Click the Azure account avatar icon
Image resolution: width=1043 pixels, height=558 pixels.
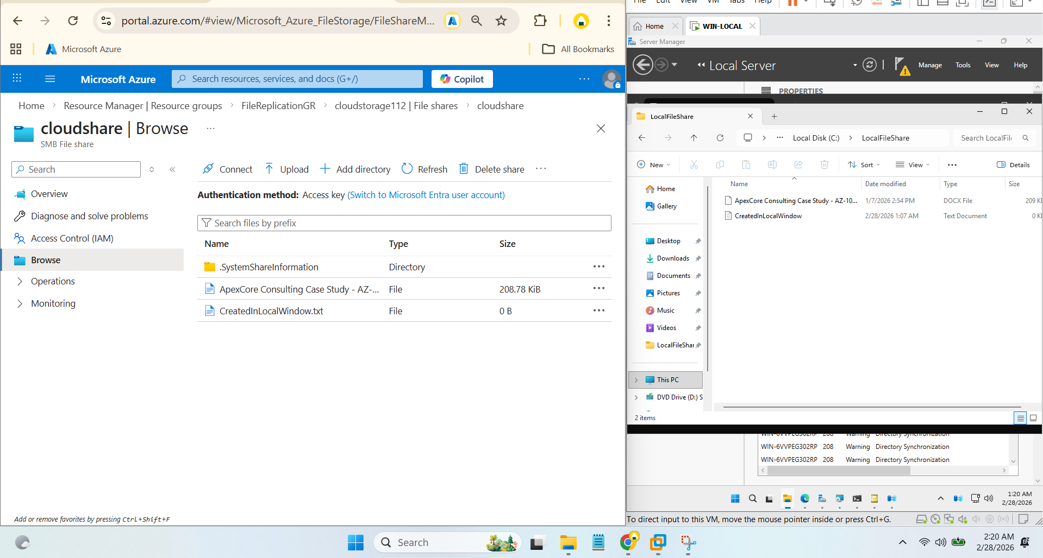click(611, 79)
